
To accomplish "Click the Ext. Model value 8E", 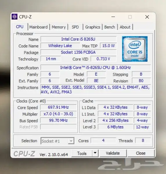I will [96, 81].
